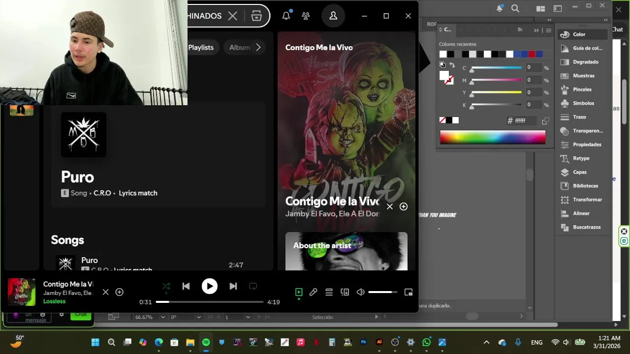Click the Cyan value input field

[x=533, y=67]
